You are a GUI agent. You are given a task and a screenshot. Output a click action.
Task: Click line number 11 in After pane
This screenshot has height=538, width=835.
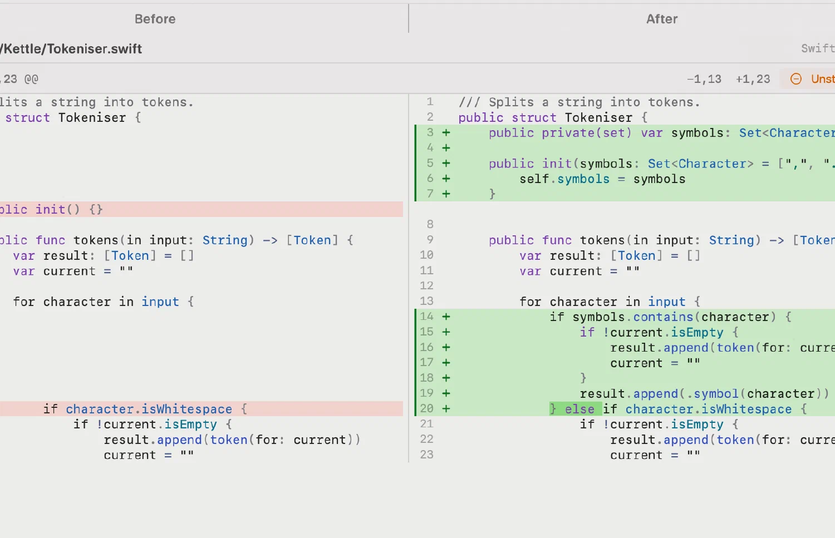pyautogui.click(x=426, y=270)
